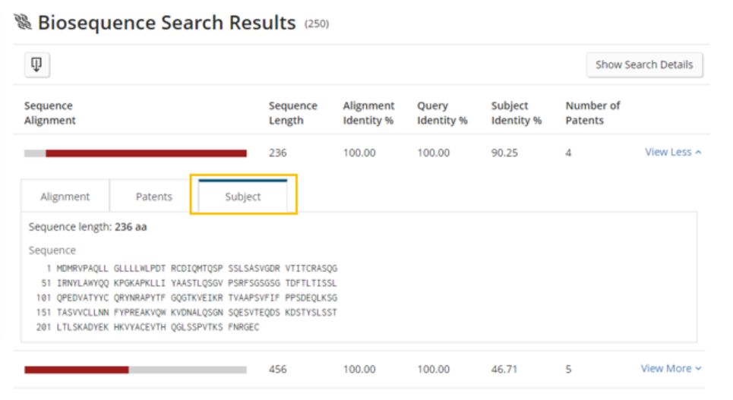
Task: Sort by the Sequence Length column header
Action: (x=292, y=113)
